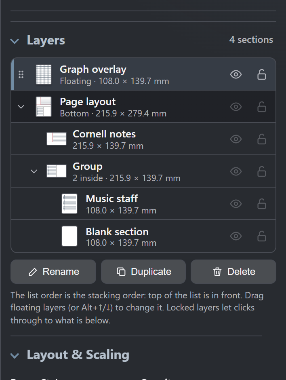Image resolution: width=286 pixels, height=380 pixels.
Task: Toggle Group lock icon
Action: (261, 171)
